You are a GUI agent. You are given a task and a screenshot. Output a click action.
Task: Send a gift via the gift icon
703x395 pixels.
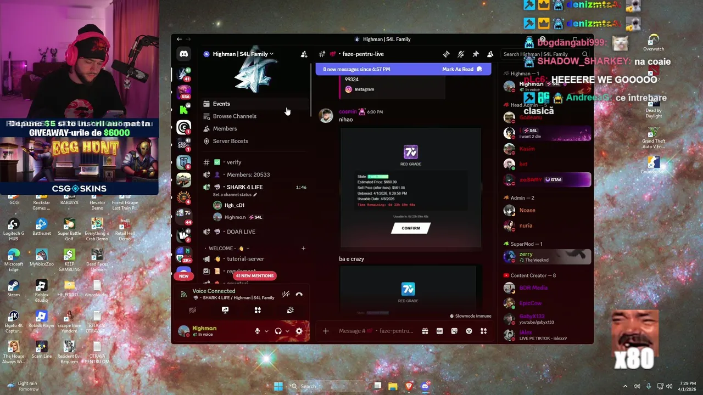[x=425, y=331]
